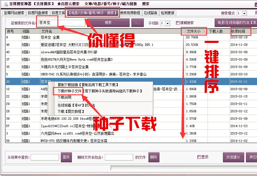257x176 pixels.
Task: Click 下载说明 menu entry
Action: tap(65, 97)
